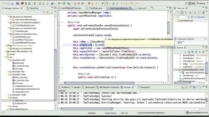This screenshot has width=209, height=117.
Task: Expand Google APIs [Android 1.6] library
Action: coord(6,51)
